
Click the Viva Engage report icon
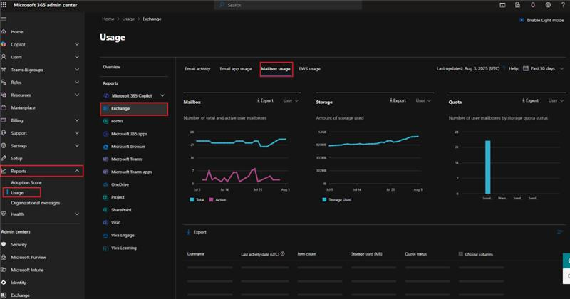coord(105,236)
